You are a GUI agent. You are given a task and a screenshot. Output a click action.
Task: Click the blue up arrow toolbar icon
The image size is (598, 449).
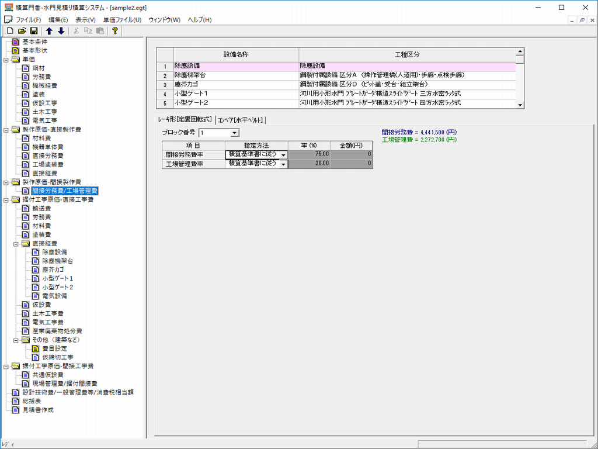click(x=50, y=31)
